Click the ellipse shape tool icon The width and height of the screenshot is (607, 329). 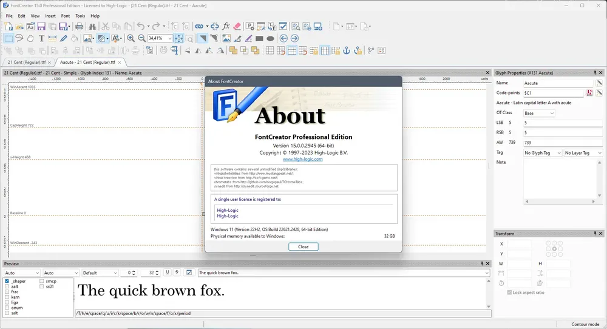pyautogui.click(x=271, y=38)
